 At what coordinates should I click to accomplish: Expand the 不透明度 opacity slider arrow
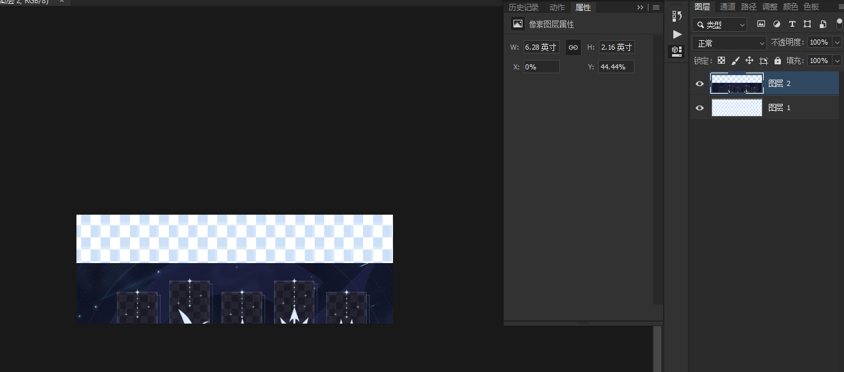[x=837, y=42]
